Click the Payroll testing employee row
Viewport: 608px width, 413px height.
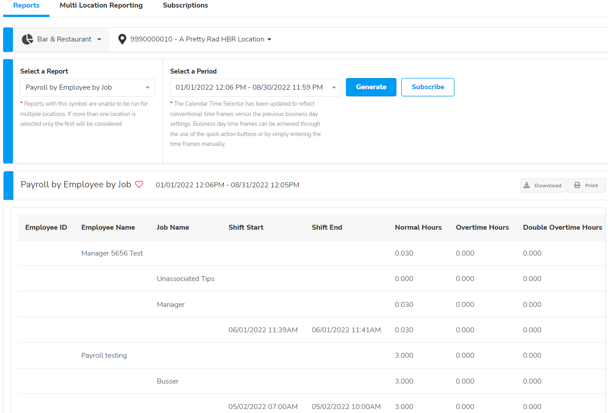coord(104,355)
